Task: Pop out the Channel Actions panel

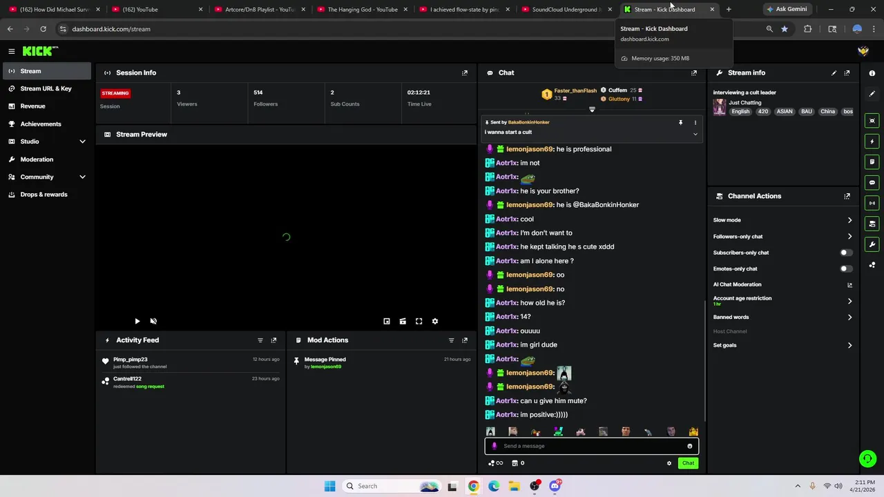Action: 847,196
